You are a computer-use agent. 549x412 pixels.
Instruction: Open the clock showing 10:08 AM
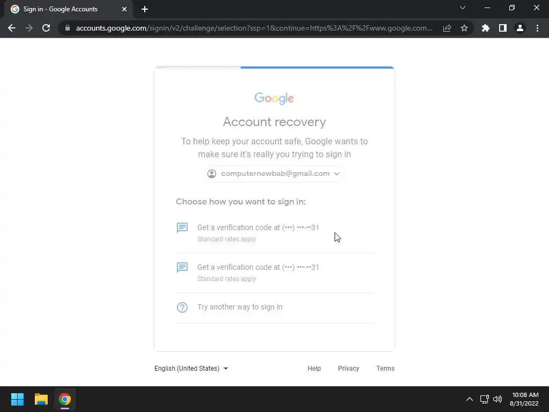point(524,399)
